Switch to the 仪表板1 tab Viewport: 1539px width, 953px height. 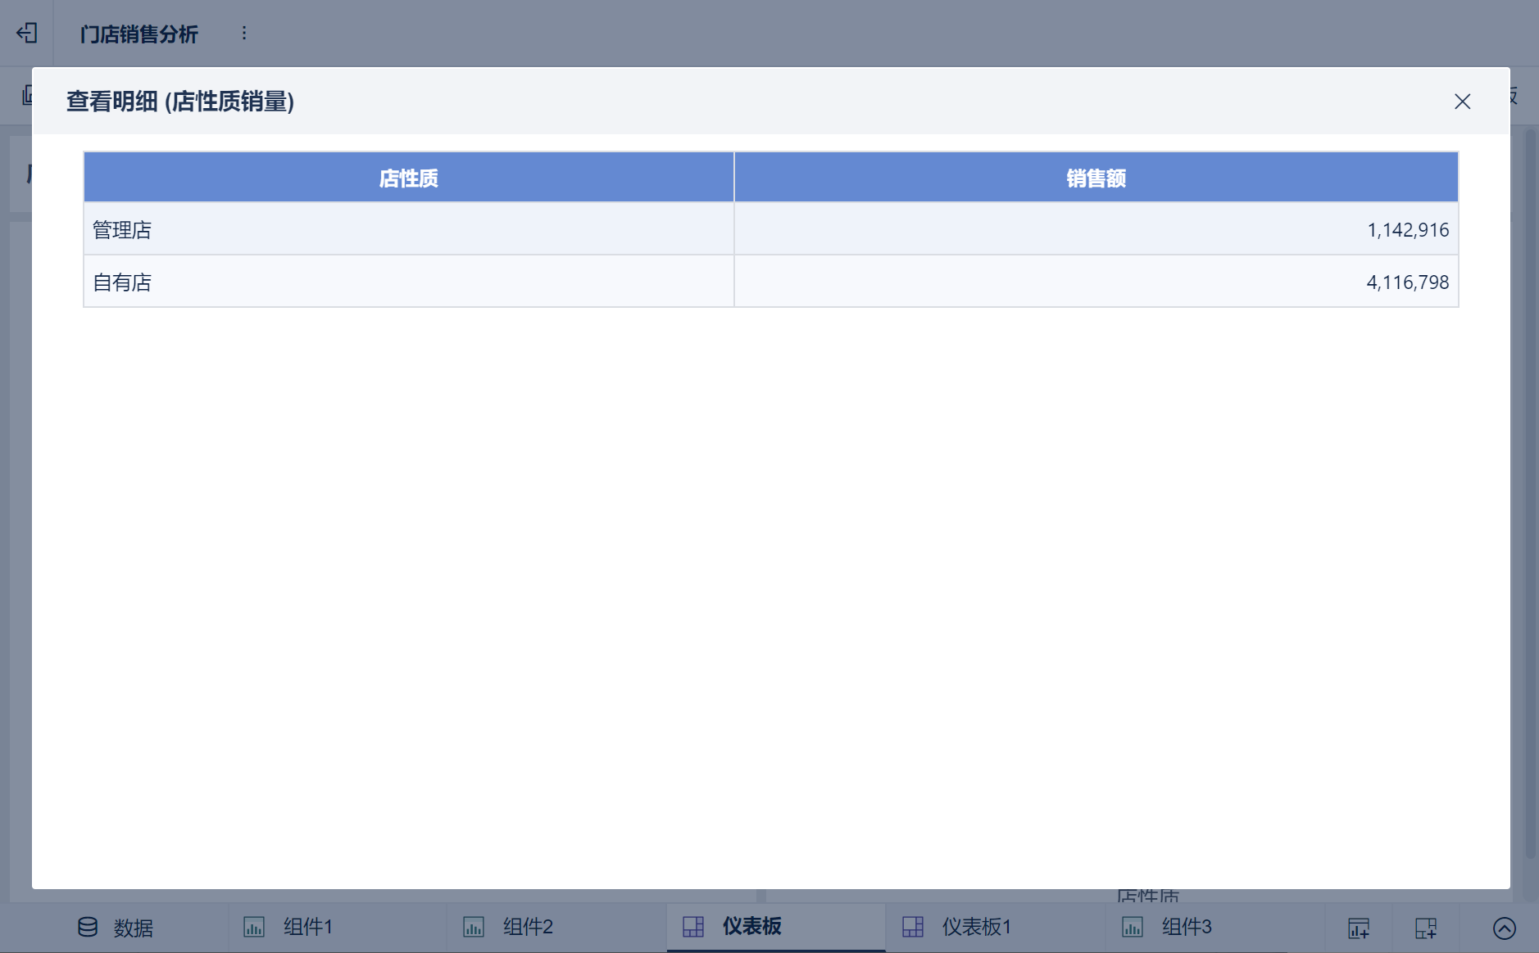click(x=996, y=928)
